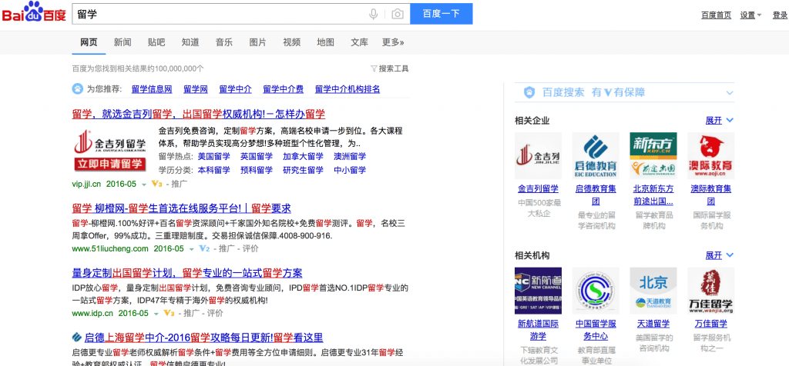Switch to the 新闻 tab

[123, 42]
